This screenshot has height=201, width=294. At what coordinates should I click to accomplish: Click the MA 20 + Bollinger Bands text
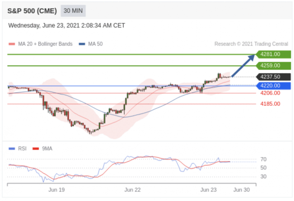tap(45, 44)
